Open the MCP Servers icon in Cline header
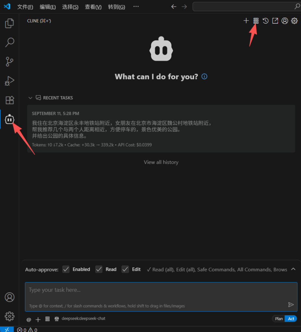The height and width of the screenshot is (332, 301). [256, 21]
